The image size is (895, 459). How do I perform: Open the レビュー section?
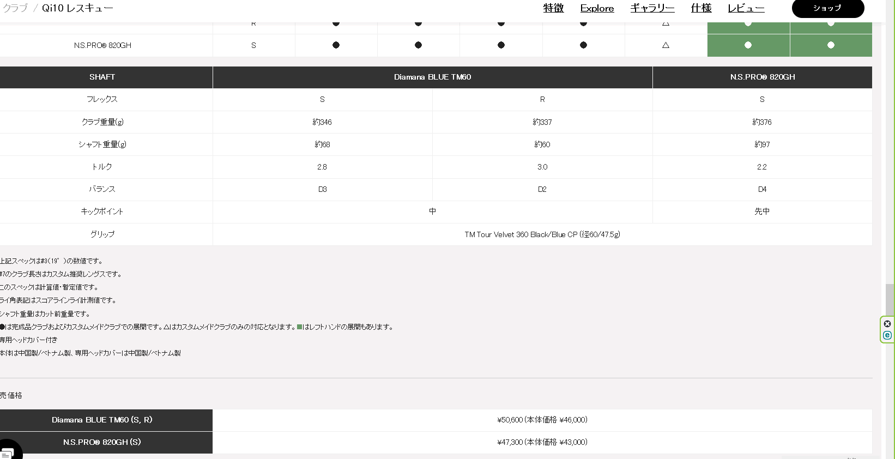(746, 8)
